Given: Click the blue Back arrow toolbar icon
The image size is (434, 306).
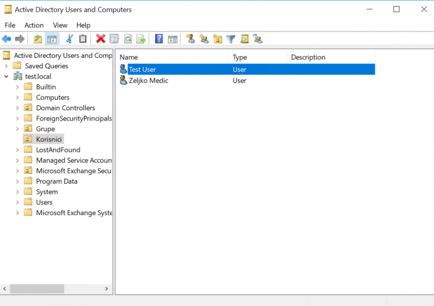Looking at the screenshot, I should 6,39.
